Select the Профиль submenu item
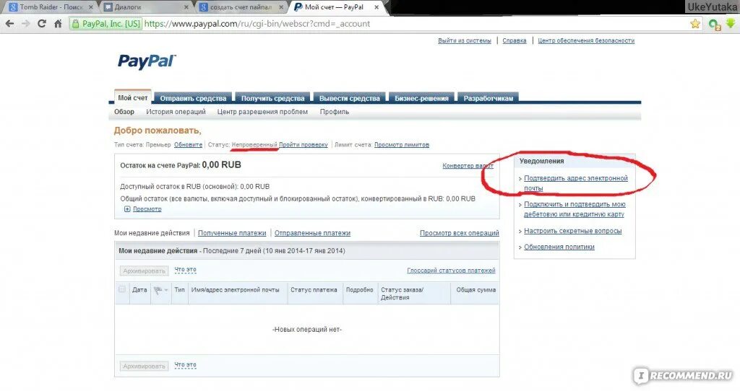Viewport: 740px width, 391px height. tap(335, 112)
